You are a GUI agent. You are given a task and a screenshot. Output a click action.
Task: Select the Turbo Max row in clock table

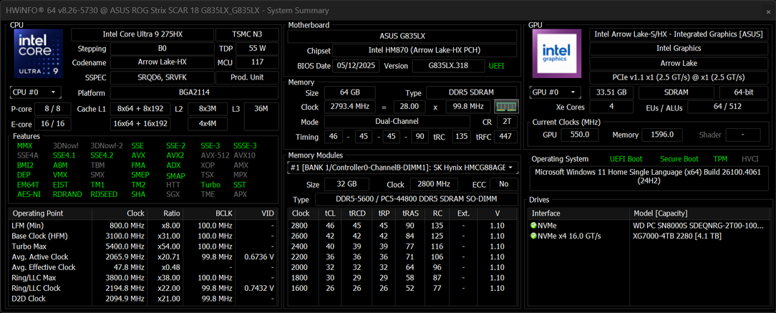pos(143,246)
